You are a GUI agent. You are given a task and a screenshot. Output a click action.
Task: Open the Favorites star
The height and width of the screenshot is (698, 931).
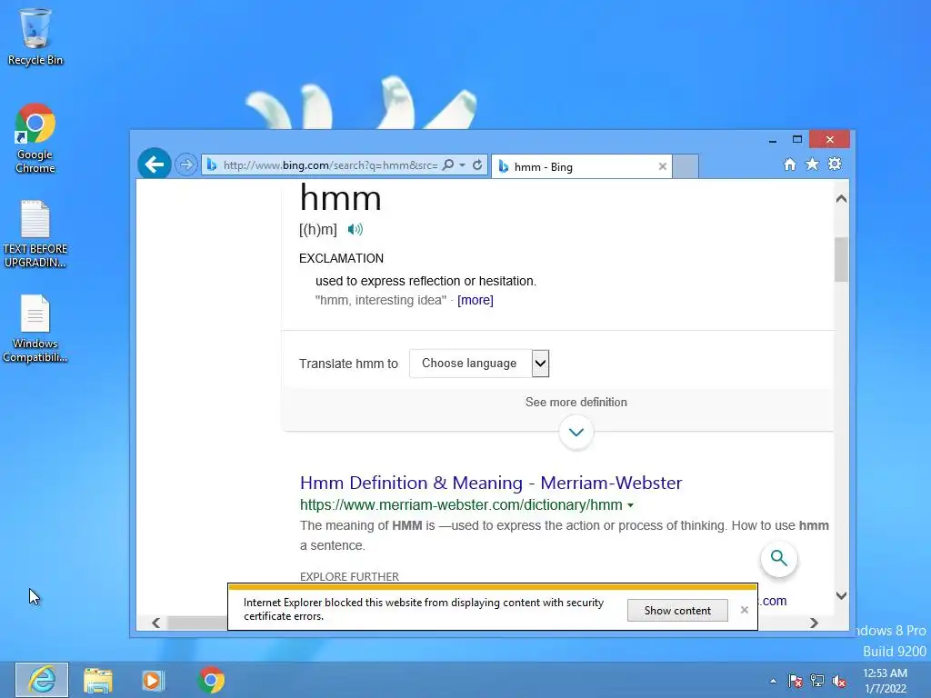812,165
